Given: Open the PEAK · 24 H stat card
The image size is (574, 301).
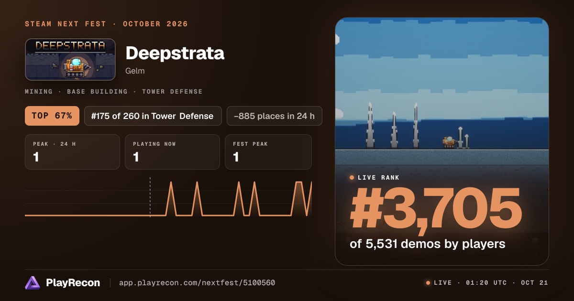Looking at the screenshot, I should [72, 152].
